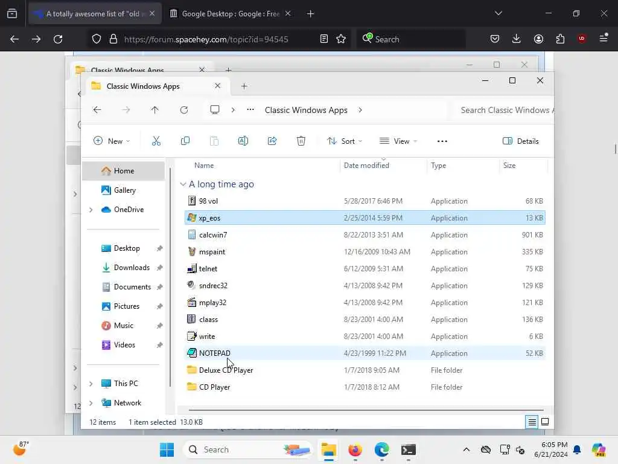This screenshot has width=618, height=464.
Task: Toggle Firefox reader view icon
Action: (x=323, y=39)
